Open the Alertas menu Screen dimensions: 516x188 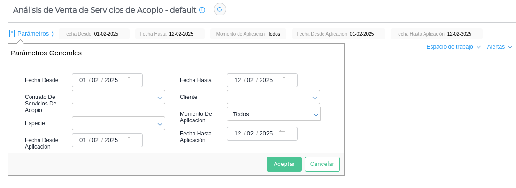pos(500,47)
